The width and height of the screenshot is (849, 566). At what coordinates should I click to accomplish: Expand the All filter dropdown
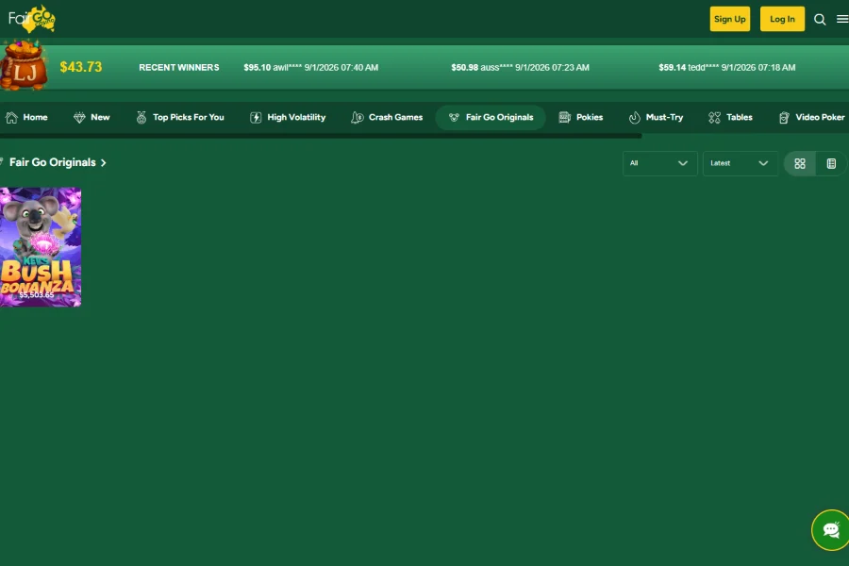(x=660, y=163)
